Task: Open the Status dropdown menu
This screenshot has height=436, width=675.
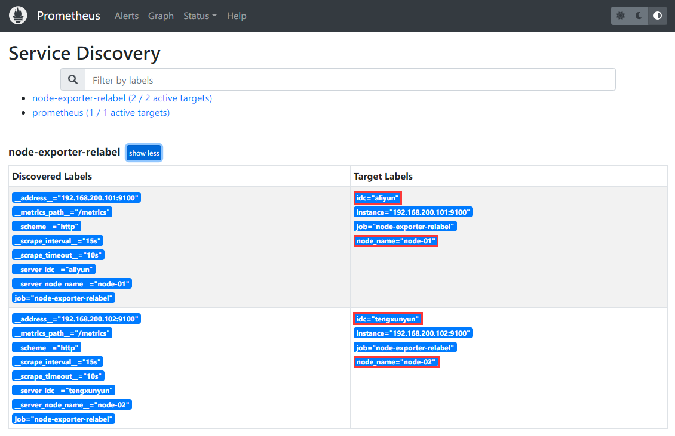Action: point(200,16)
